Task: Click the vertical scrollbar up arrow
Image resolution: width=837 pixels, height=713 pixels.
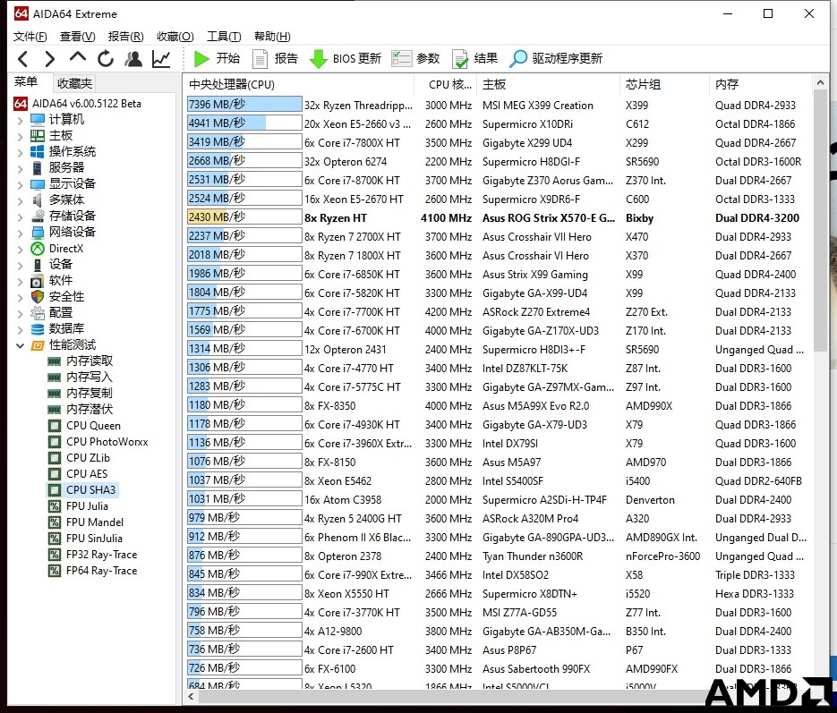Action: pyautogui.click(x=821, y=82)
